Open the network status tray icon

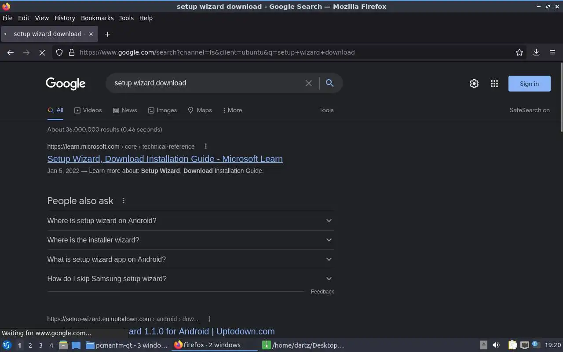click(524, 345)
